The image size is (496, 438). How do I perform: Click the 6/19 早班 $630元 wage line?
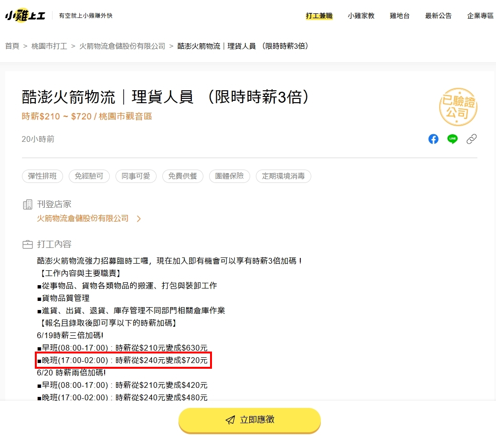pos(122,348)
